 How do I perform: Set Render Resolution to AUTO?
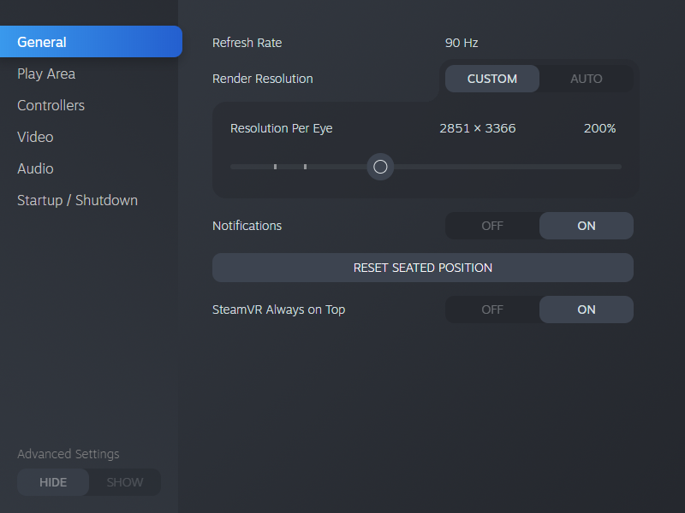click(587, 79)
